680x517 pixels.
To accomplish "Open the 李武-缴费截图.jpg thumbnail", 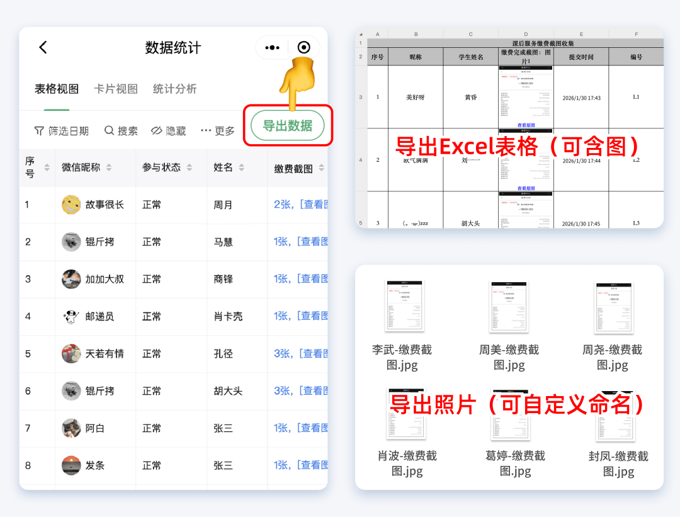I will (404, 307).
